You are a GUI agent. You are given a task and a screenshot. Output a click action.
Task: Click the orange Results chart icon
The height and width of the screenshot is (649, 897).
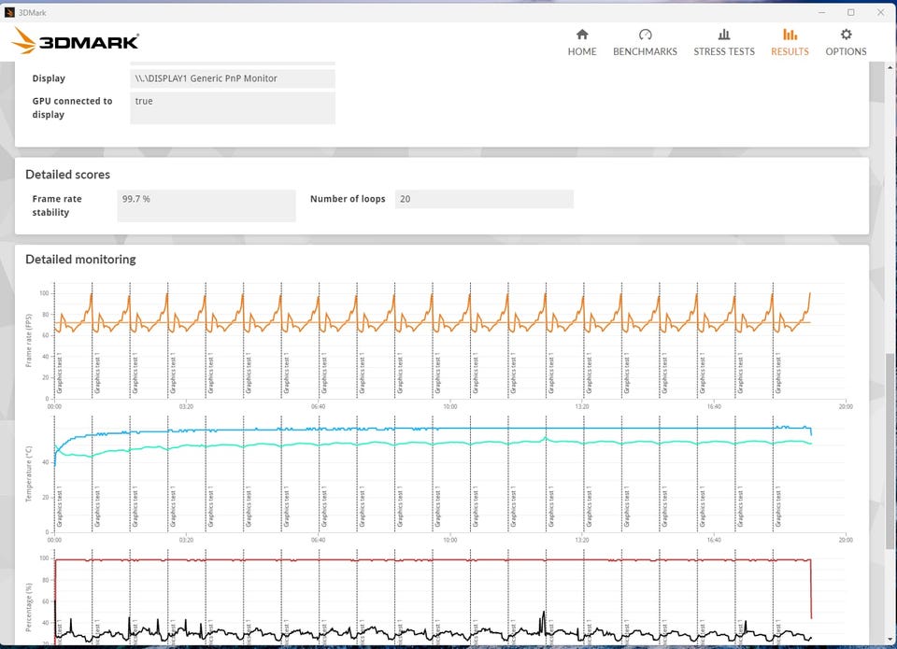(790, 35)
